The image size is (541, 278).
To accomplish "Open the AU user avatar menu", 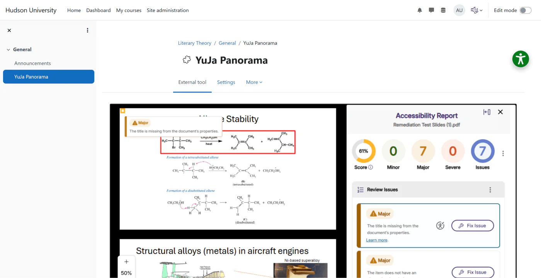I will coord(459,10).
